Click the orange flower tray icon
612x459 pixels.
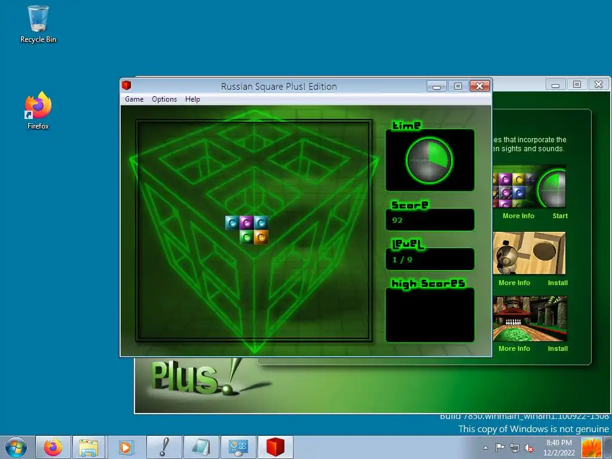[x=591, y=448]
